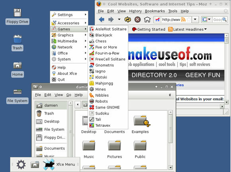This screenshot has height=172, width=231.
Task: Open Five or More game
Action: coord(108,47)
